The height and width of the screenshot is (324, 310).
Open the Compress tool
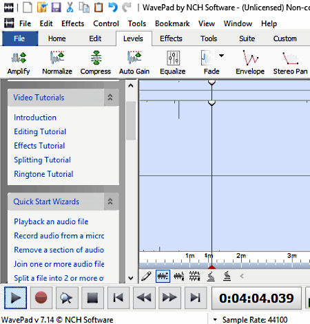96,63
